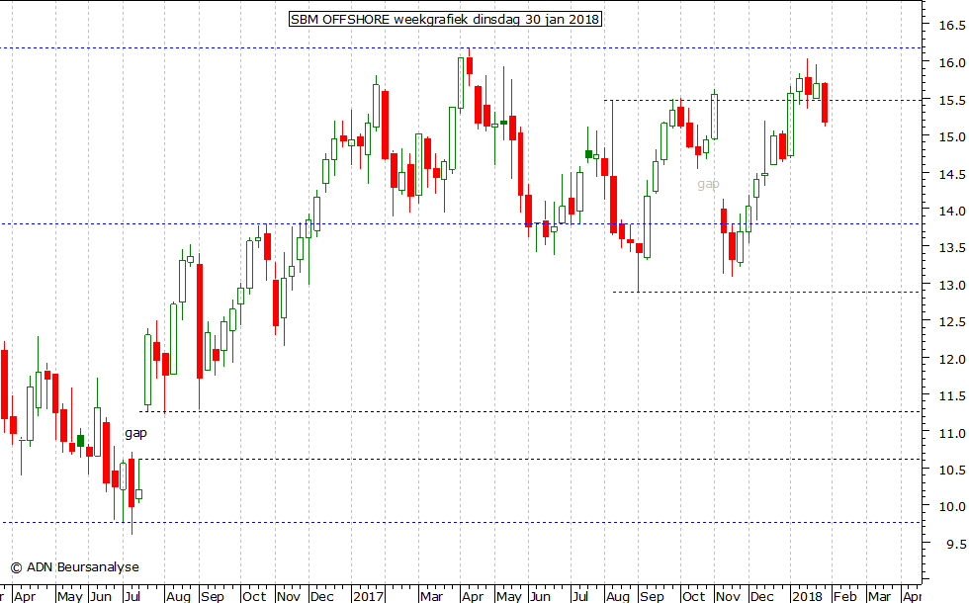Select the black 'gap' label near Jul
The width and height of the screenshot is (969, 603).
click(136, 433)
